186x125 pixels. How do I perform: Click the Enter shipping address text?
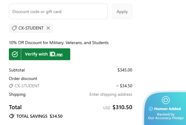tap(111, 94)
